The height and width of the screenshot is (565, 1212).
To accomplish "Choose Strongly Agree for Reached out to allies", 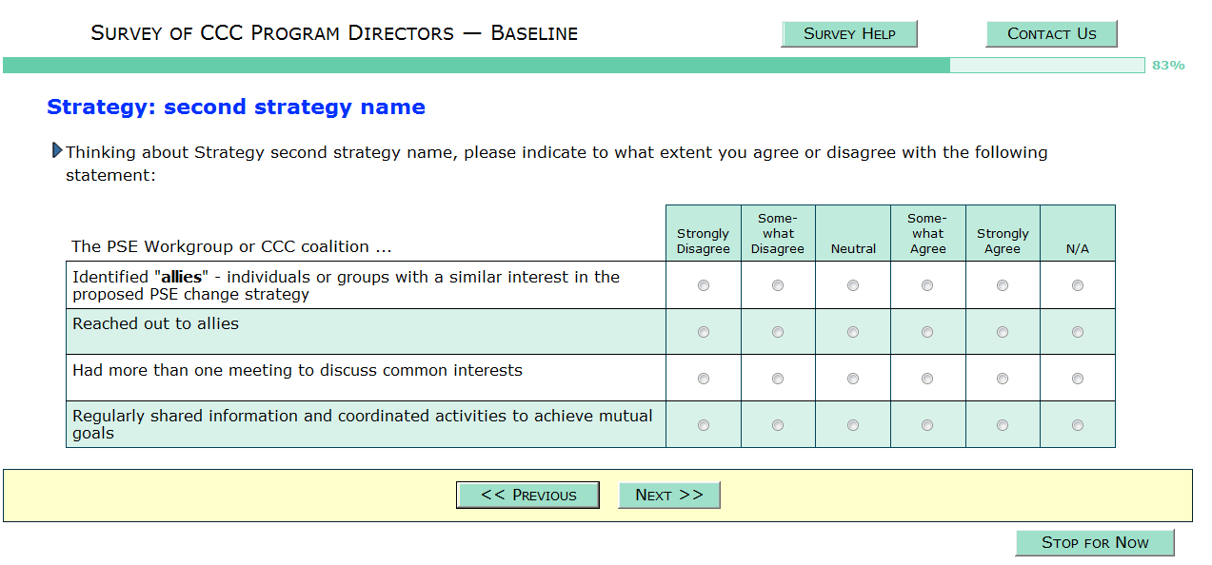I will (x=1003, y=332).
